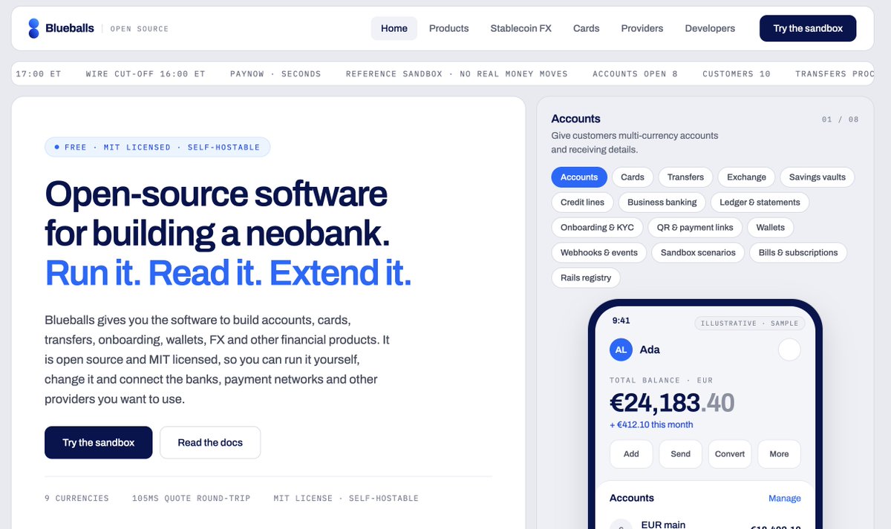Select the Webhooks & events chip
The width and height of the screenshot is (891, 529).
point(599,253)
